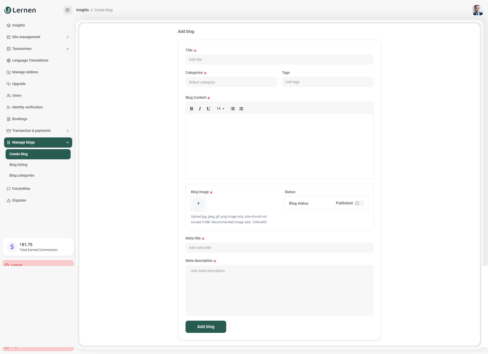Toggle the Published blog status switch
Image resolution: width=488 pixels, height=354 pixels.
tap(359, 203)
